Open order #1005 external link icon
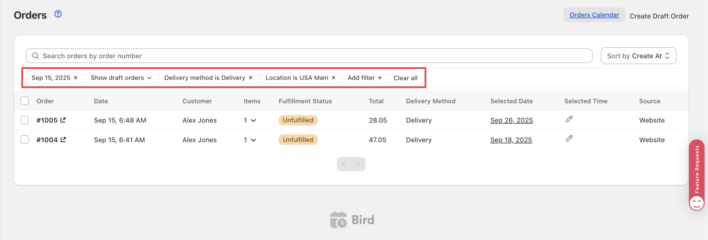This screenshot has width=708, height=240. point(63,120)
